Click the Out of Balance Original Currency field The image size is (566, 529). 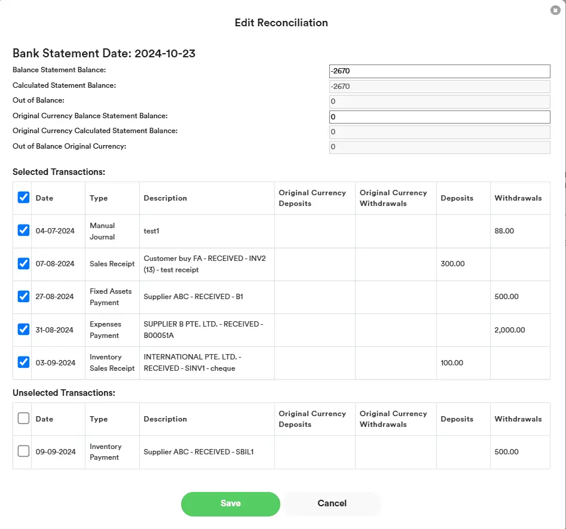point(439,146)
